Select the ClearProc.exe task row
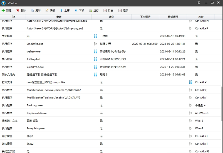 (x=110, y=67)
